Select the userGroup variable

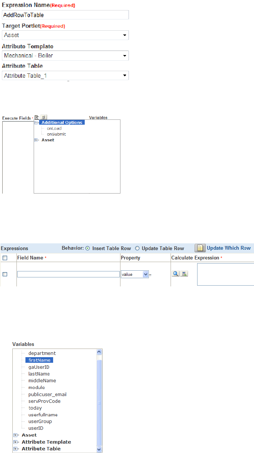pos(40,422)
